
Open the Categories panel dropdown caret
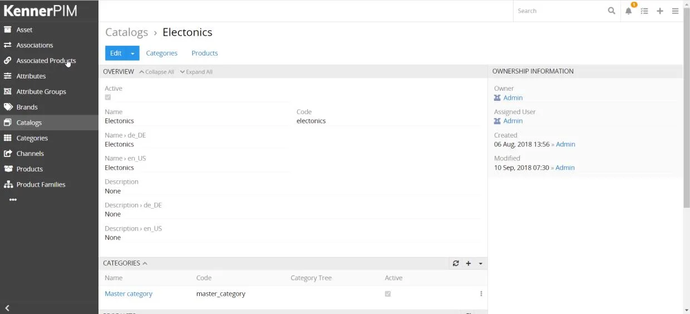[x=481, y=263]
